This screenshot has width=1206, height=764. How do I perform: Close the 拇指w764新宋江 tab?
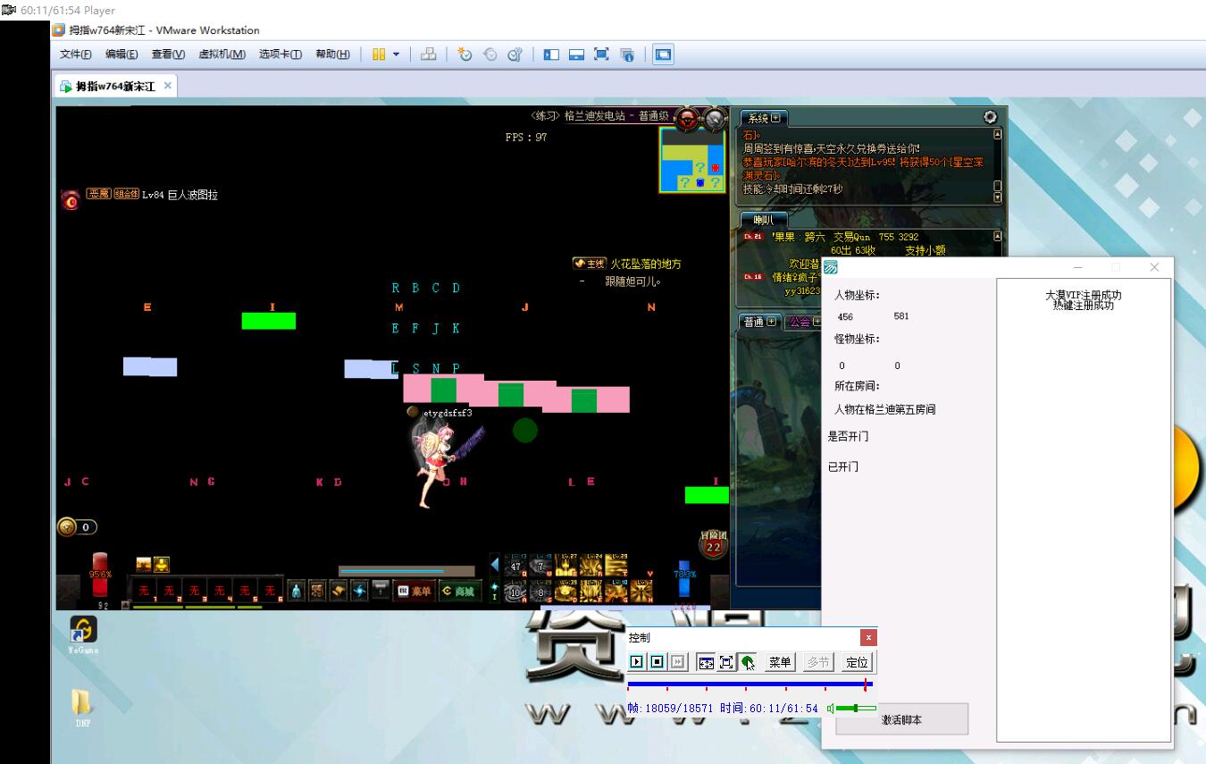(168, 86)
